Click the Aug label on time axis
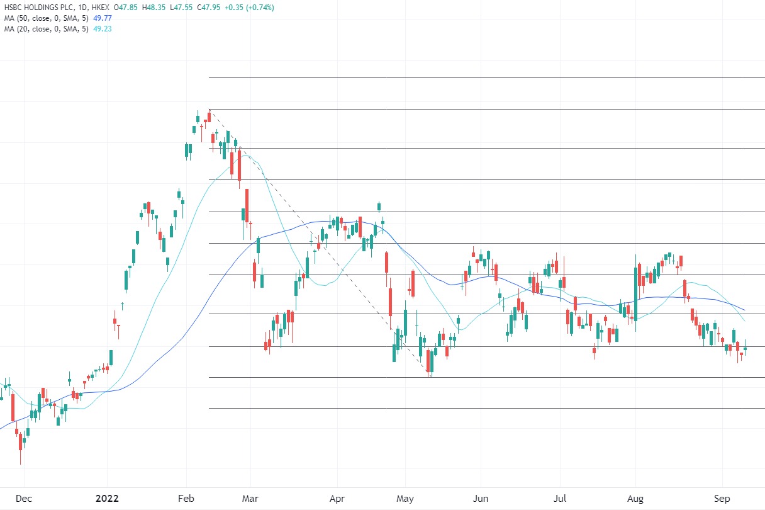 pos(635,498)
